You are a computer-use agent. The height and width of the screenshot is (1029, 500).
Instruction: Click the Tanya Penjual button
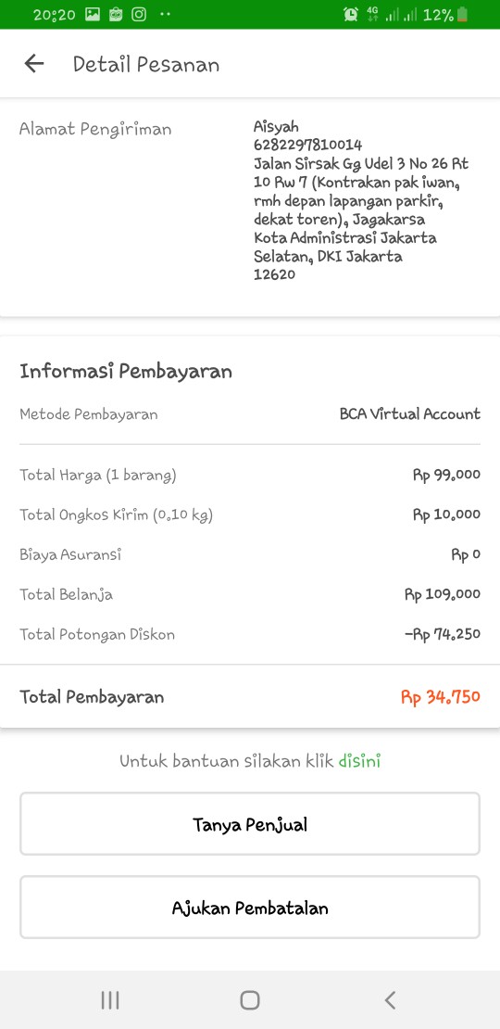[x=250, y=823]
